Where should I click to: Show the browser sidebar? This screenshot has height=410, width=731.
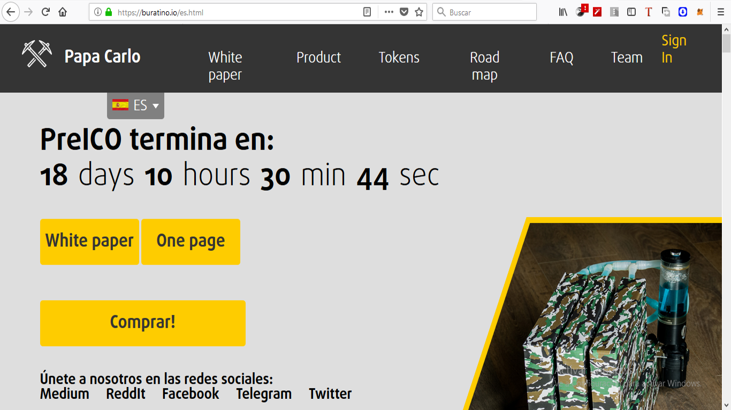[x=631, y=12]
